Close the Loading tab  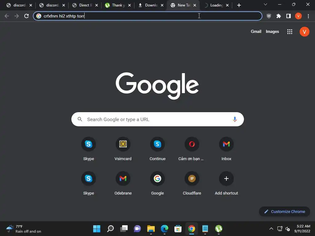click(x=227, y=6)
